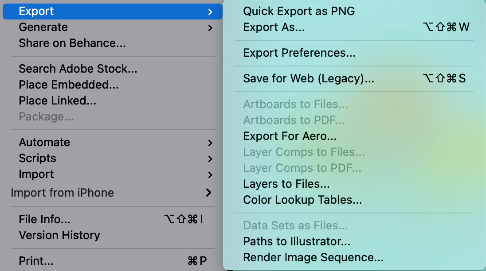Open the Generate submenu
The height and width of the screenshot is (271, 486).
point(113,27)
